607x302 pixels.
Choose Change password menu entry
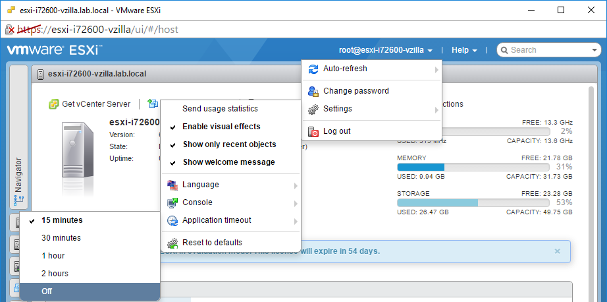click(371, 91)
